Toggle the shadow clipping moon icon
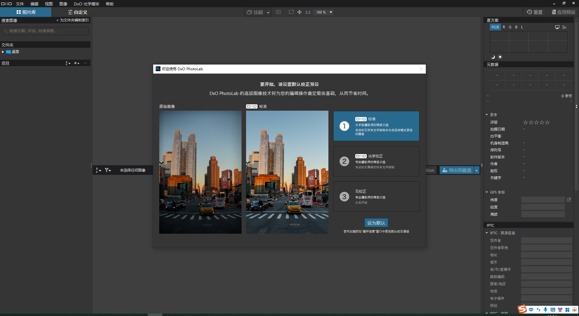The height and width of the screenshot is (316, 579). click(x=493, y=57)
